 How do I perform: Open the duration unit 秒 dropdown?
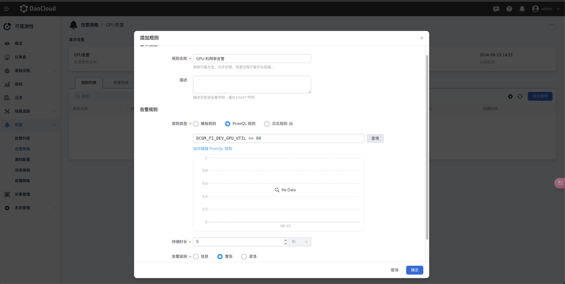click(x=300, y=242)
